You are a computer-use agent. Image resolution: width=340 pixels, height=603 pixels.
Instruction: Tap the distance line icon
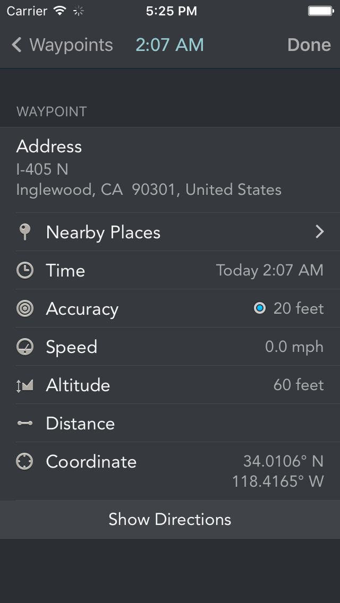(24, 424)
